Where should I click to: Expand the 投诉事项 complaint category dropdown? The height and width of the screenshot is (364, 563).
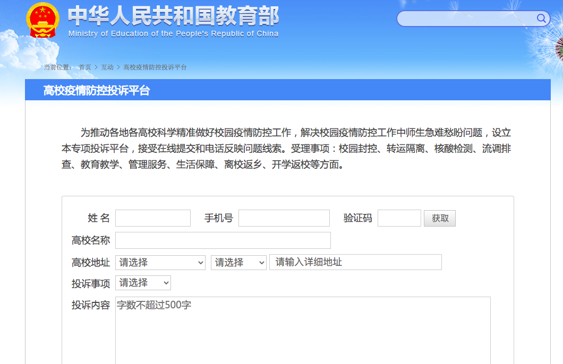142,283
